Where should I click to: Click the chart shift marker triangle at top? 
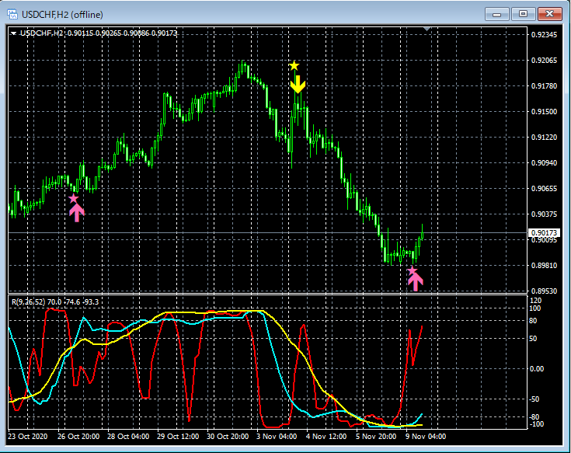click(427, 29)
